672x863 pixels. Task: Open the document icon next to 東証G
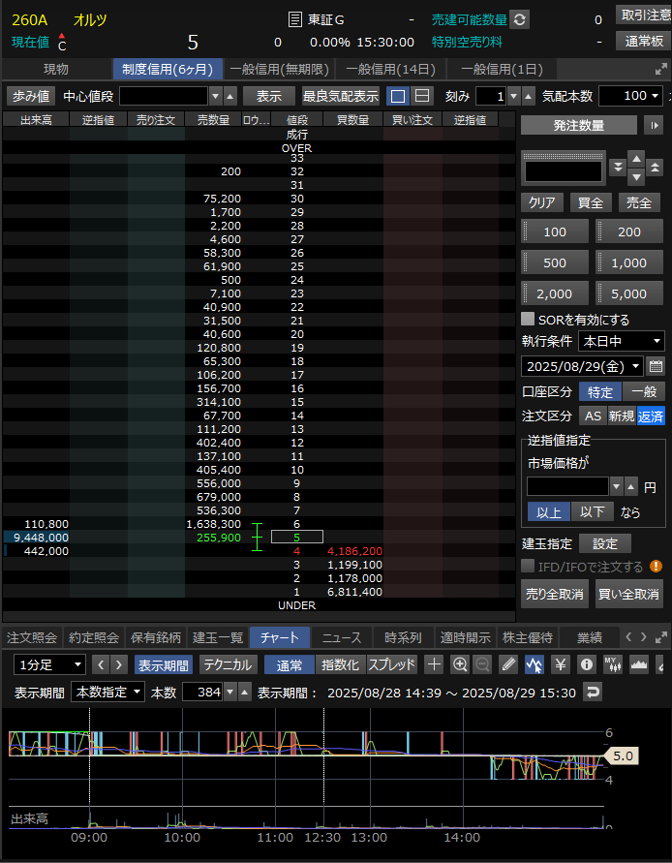(295, 20)
